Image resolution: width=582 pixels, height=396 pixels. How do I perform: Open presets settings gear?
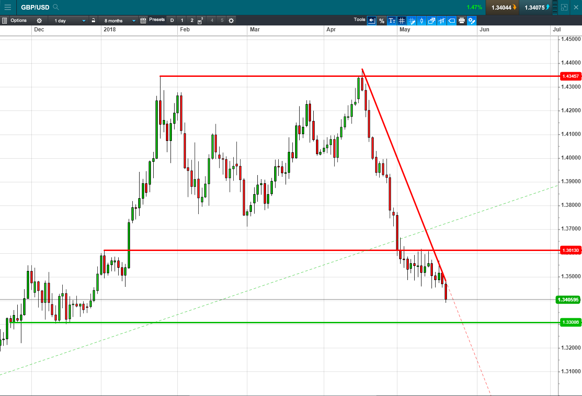[231, 20]
